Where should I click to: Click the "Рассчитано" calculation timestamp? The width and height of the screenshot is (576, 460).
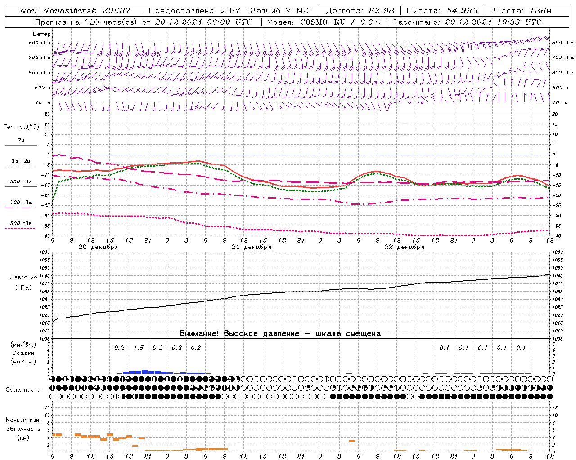click(x=467, y=22)
